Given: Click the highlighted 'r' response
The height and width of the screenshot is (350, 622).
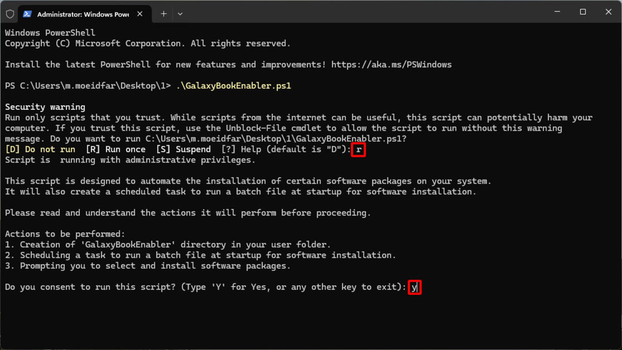Looking at the screenshot, I should (359, 150).
